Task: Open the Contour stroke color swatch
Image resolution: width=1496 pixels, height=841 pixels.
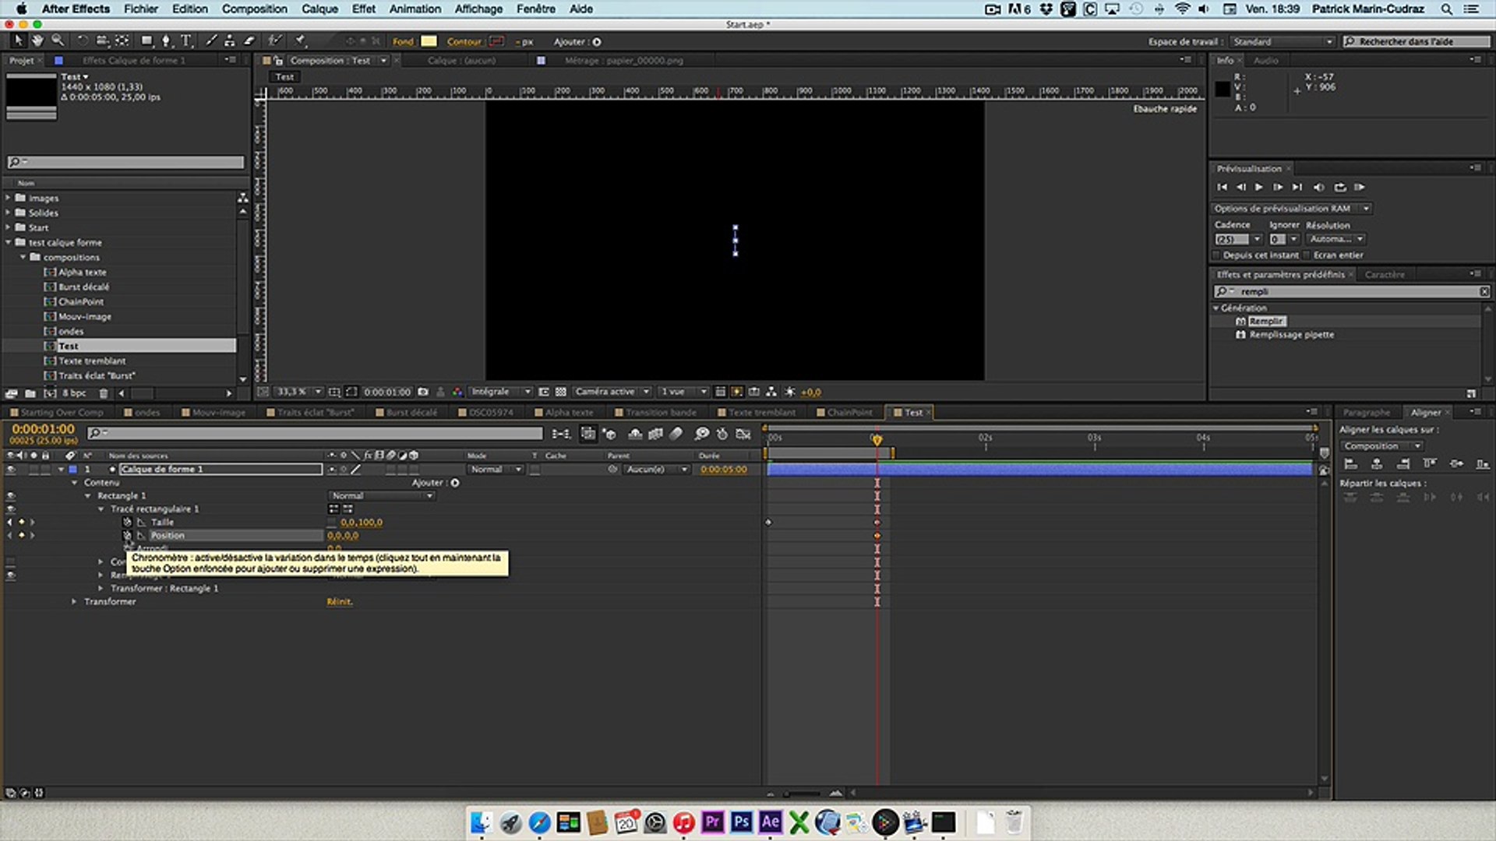Action: pos(496,41)
